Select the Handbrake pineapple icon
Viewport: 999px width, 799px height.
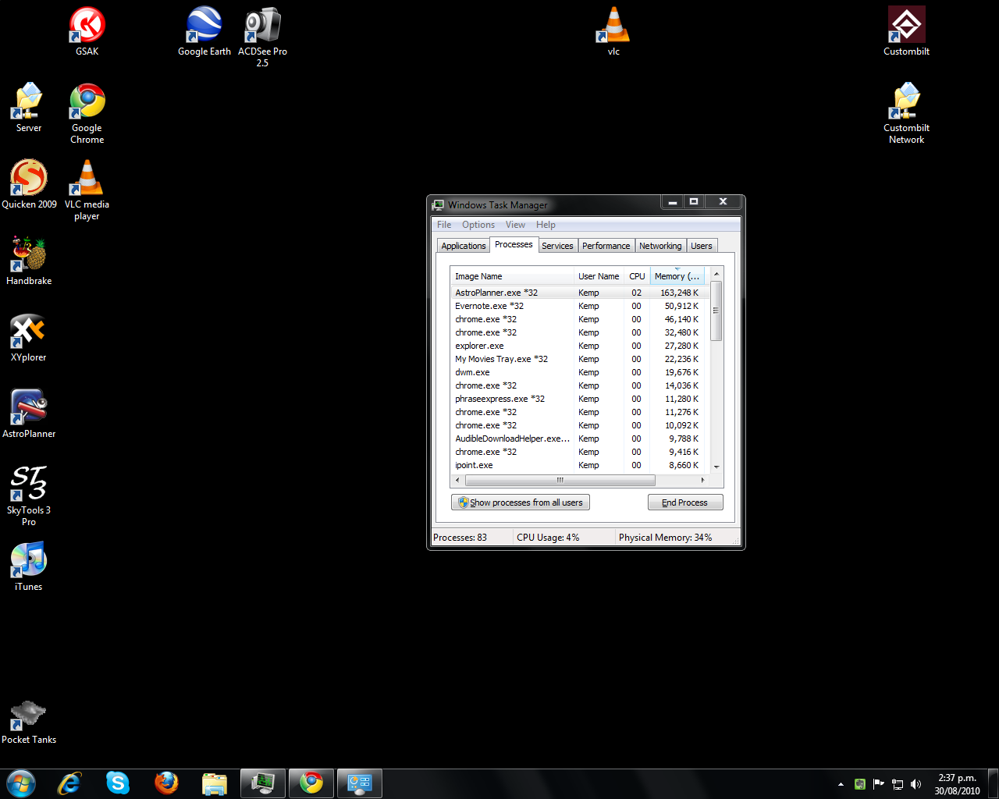click(x=29, y=261)
